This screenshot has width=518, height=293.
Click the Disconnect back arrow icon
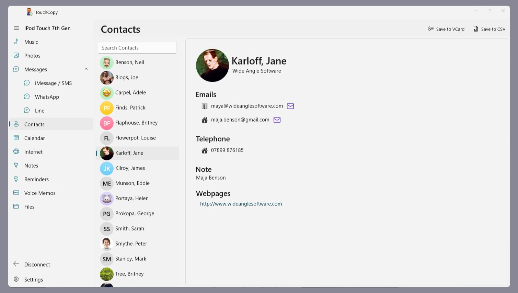point(16,264)
